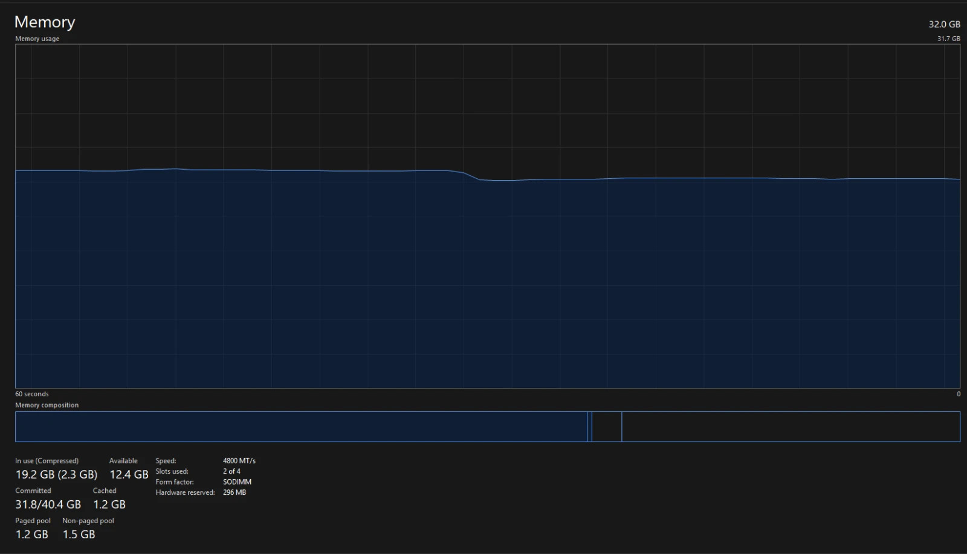Click the 19.2 GB (2.3 GB) in-use value
Image resolution: width=967 pixels, height=554 pixels.
pos(56,474)
